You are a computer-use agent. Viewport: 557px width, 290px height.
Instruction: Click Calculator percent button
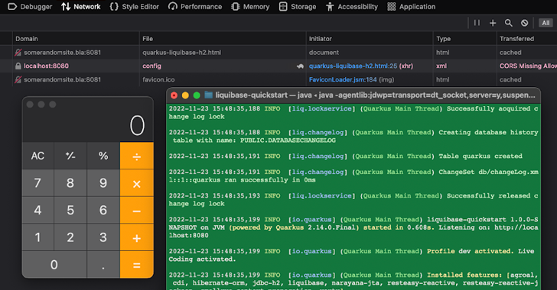coord(103,156)
